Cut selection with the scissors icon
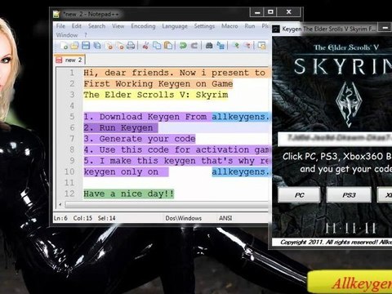The height and width of the screenshot is (294, 392). 145,46
